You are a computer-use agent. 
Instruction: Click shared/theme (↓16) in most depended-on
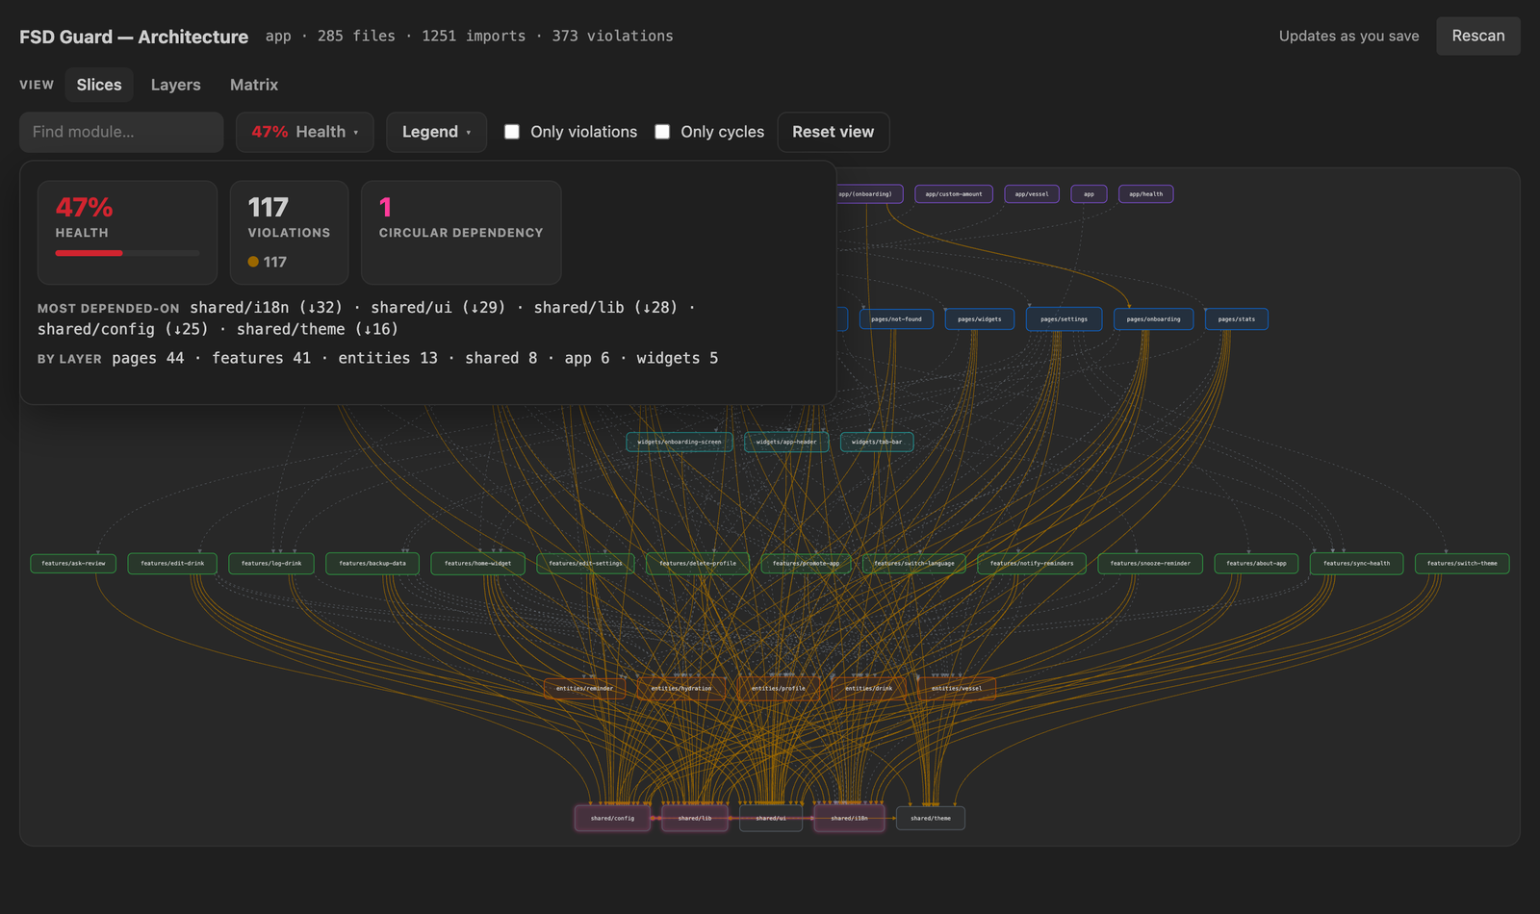(x=318, y=329)
